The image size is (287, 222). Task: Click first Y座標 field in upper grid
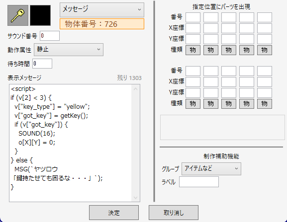pos(193,39)
